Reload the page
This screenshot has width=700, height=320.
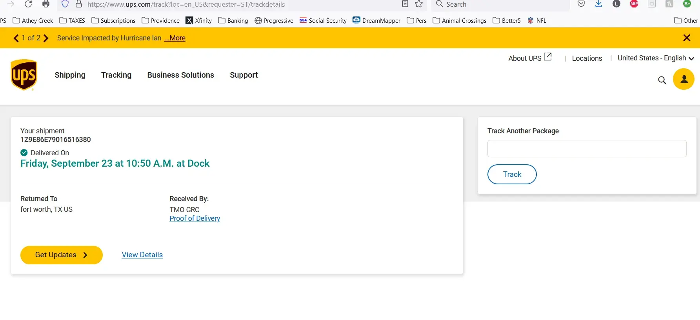[x=28, y=4]
